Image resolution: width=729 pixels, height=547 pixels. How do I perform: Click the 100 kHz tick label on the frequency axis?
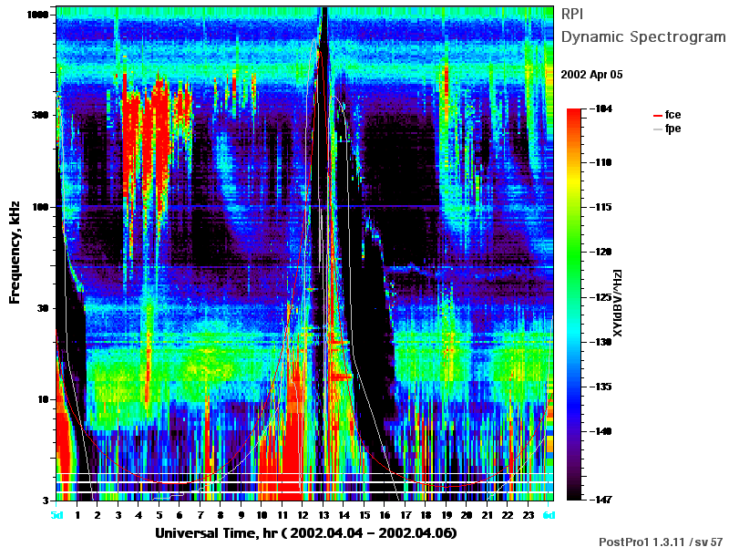pos(40,207)
